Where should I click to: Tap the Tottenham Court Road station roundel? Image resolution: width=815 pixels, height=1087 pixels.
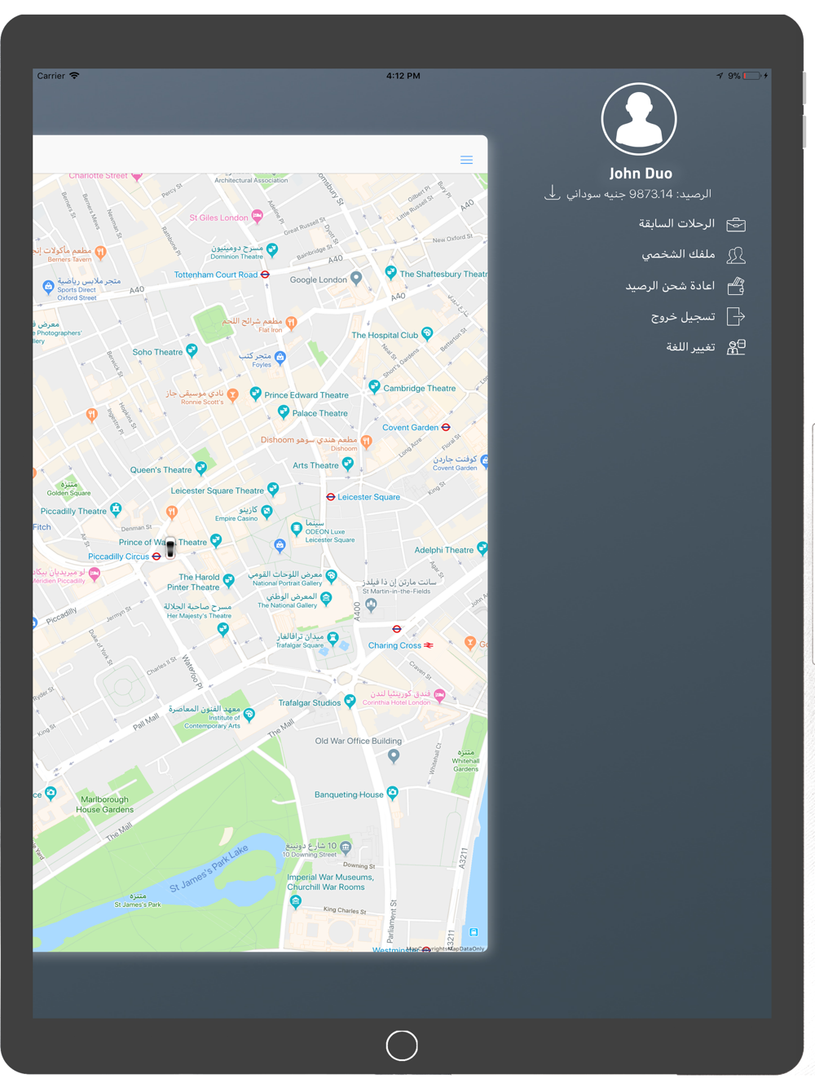point(265,275)
